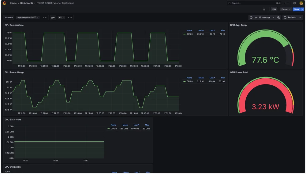Click into the Search input field
Screen dimensions: 306x174
click(251, 3)
